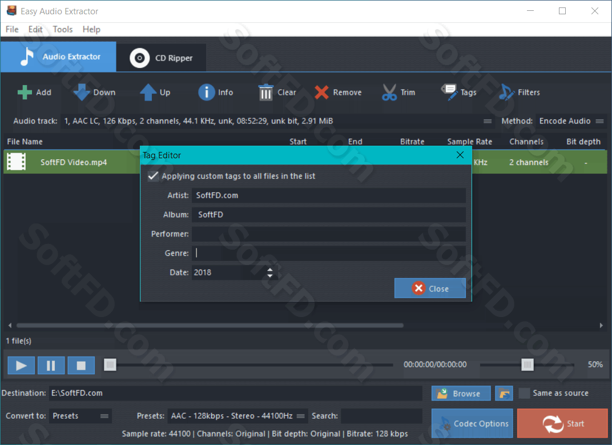Click the Destination path field
The width and height of the screenshot is (612, 445).
coord(235,393)
